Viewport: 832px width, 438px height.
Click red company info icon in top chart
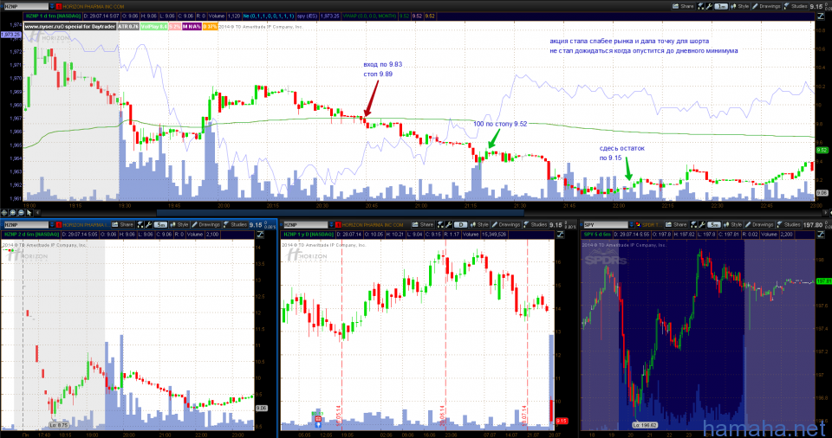click(x=59, y=6)
